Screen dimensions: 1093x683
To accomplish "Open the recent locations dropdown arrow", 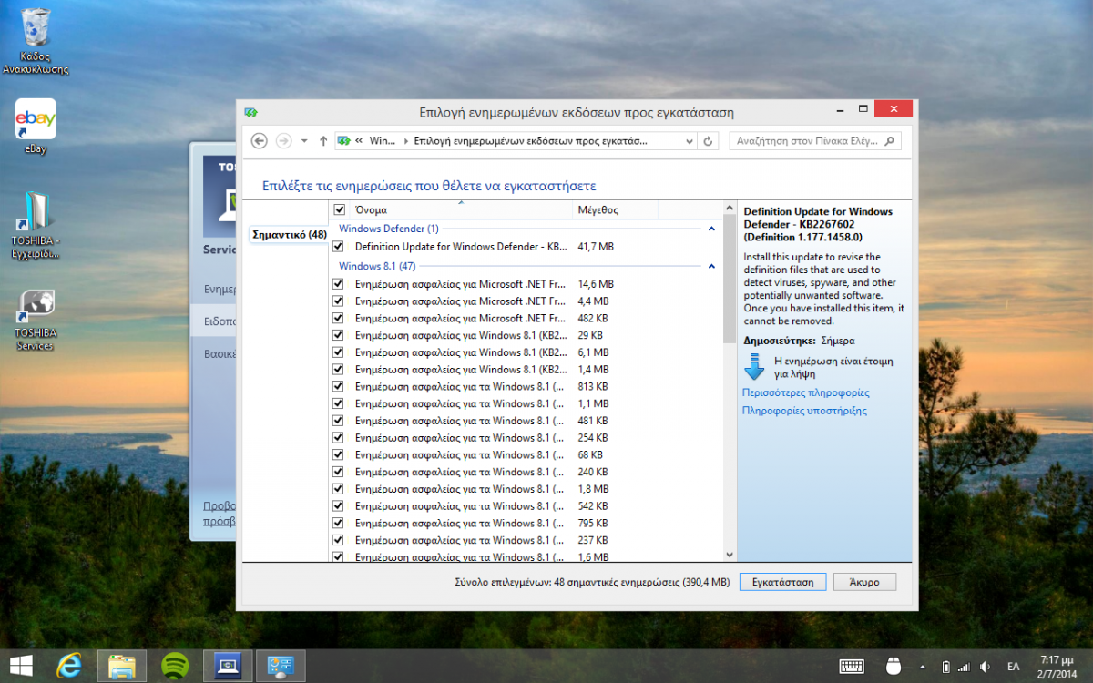I will pyautogui.click(x=305, y=141).
